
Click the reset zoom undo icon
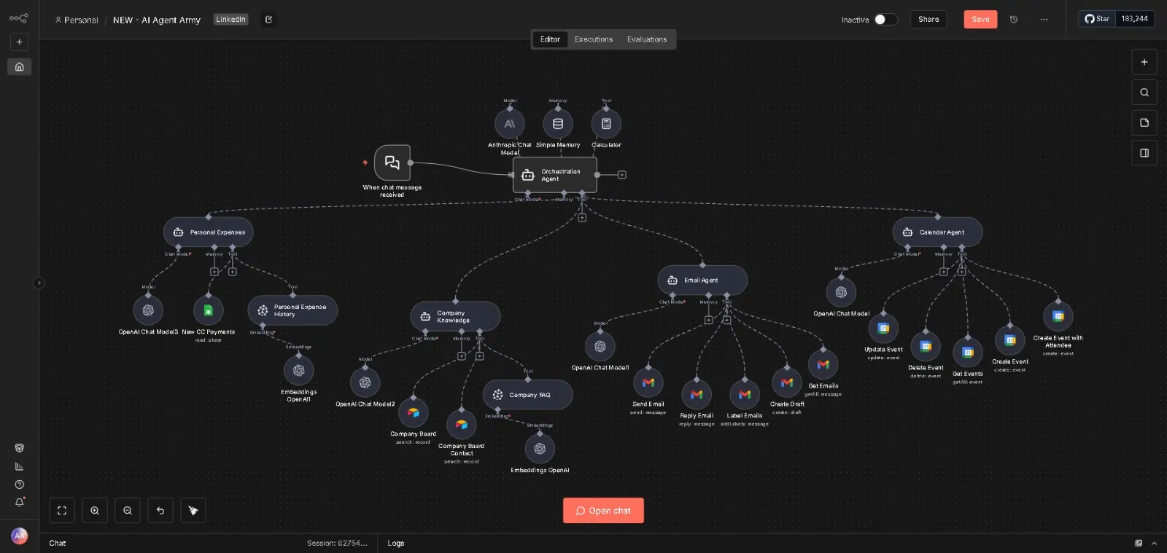point(160,511)
